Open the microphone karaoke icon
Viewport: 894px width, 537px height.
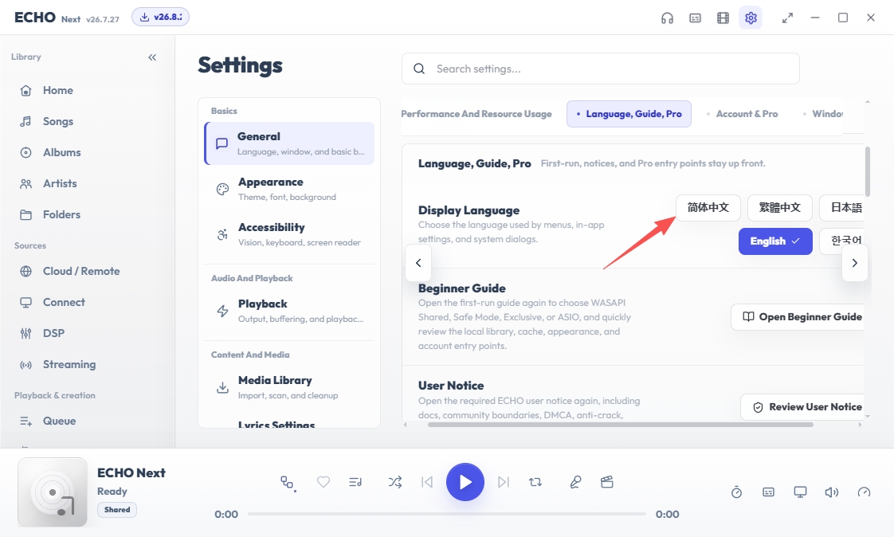point(575,482)
